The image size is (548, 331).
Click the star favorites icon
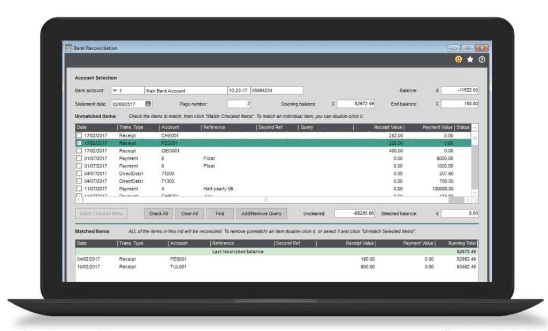click(x=470, y=59)
